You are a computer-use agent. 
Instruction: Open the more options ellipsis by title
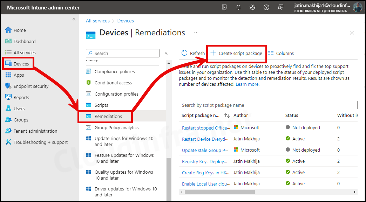[x=196, y=33]
